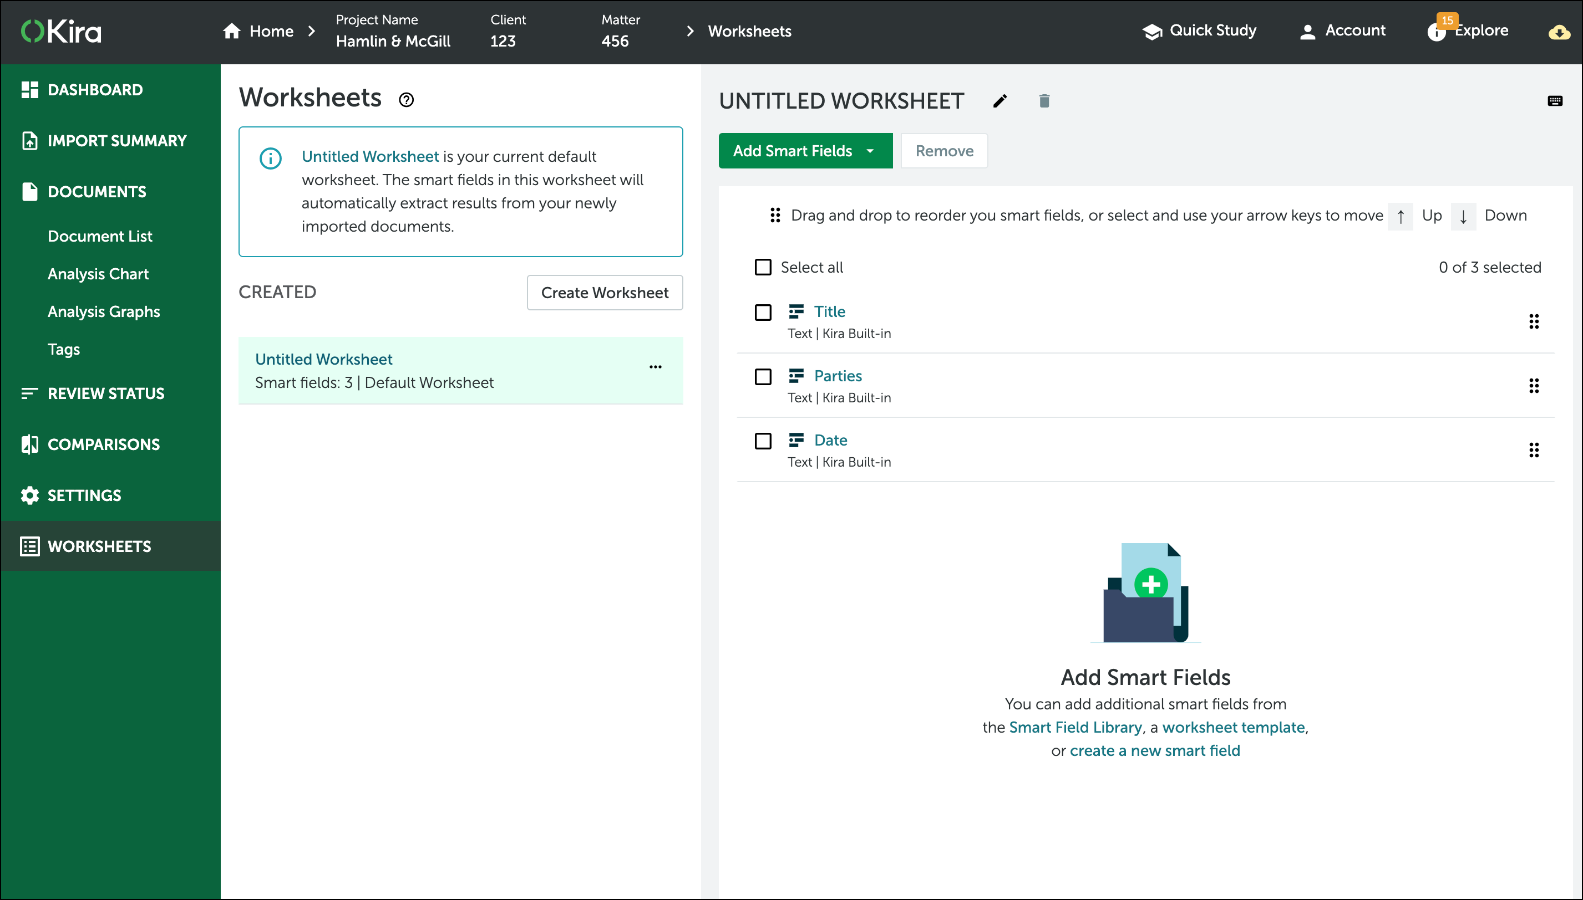This screenshot has width=1583, height=900.
Task: Click breadcrumb chevron after Home
Action: (311, 31)
